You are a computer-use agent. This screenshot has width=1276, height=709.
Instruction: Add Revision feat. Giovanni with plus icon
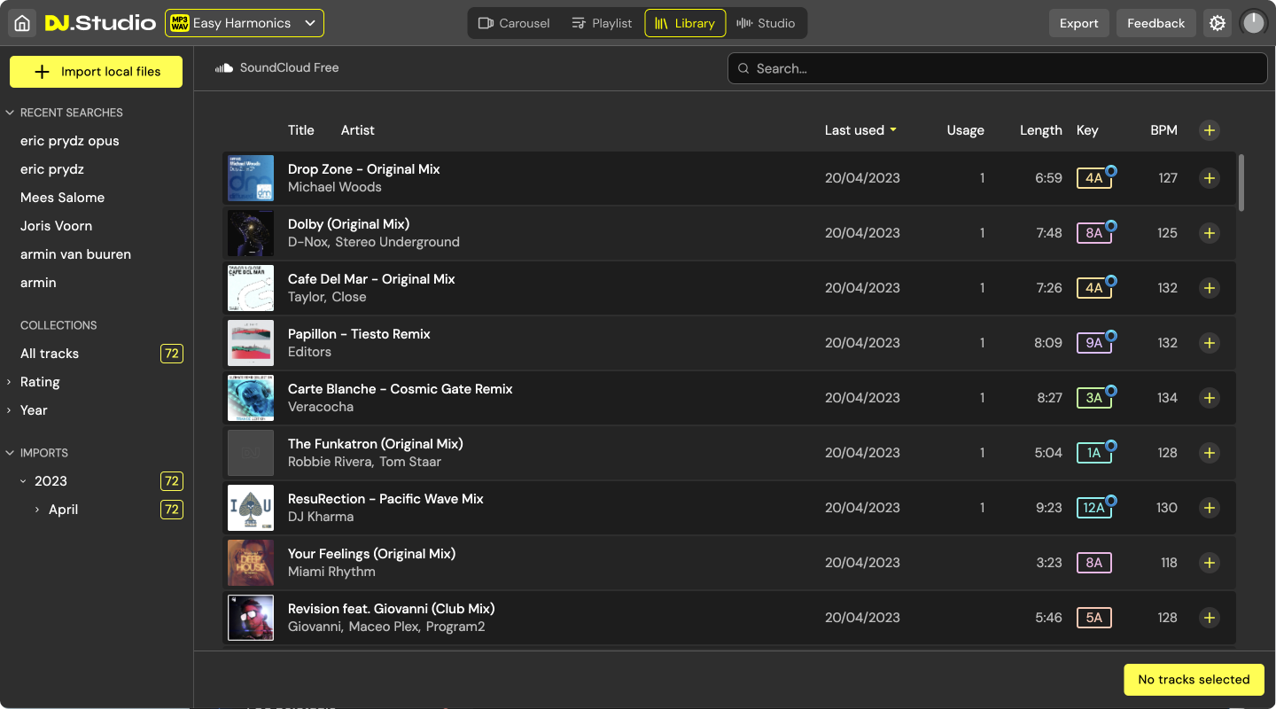1210,618
